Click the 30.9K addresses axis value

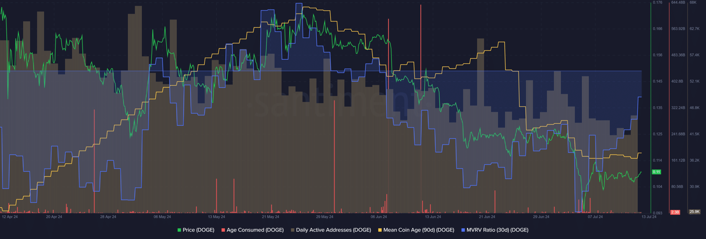[x=694, y=187]
